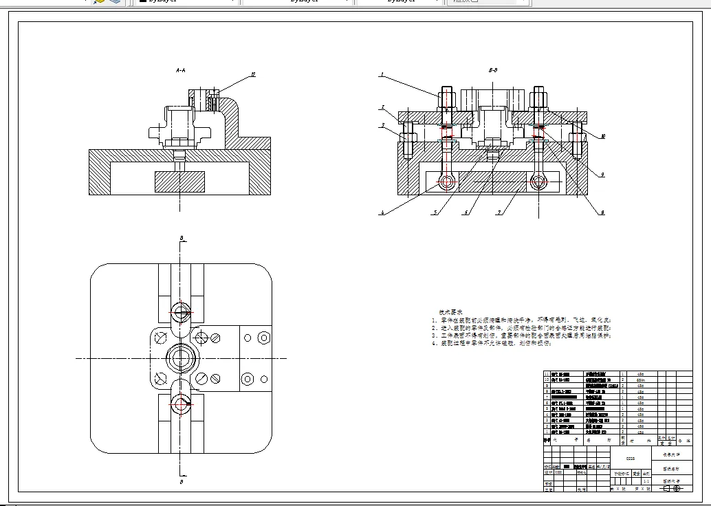Pick balloon number 5 below B-B view

(x=435, y=212)
